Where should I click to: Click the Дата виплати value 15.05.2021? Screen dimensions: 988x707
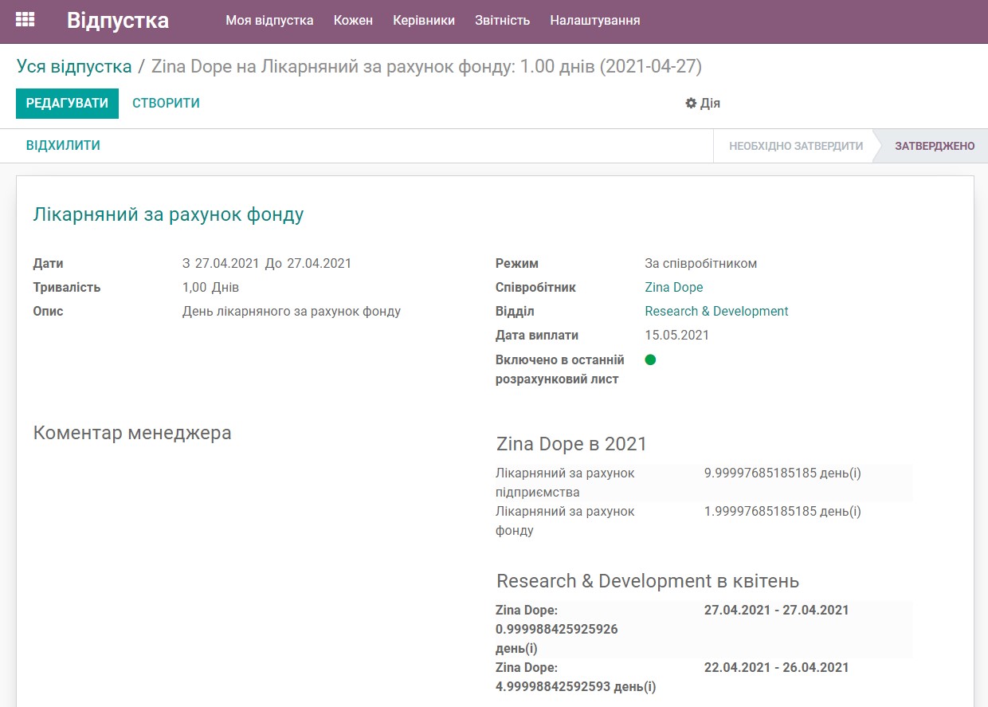coord(676,335)
